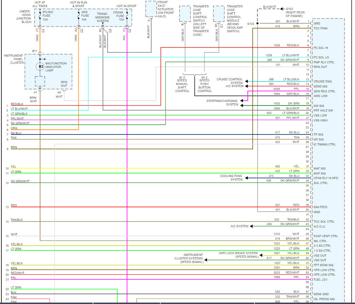Select the 'CRUISE CONTROL SYSTEM' reference

(x=229, y=81)
